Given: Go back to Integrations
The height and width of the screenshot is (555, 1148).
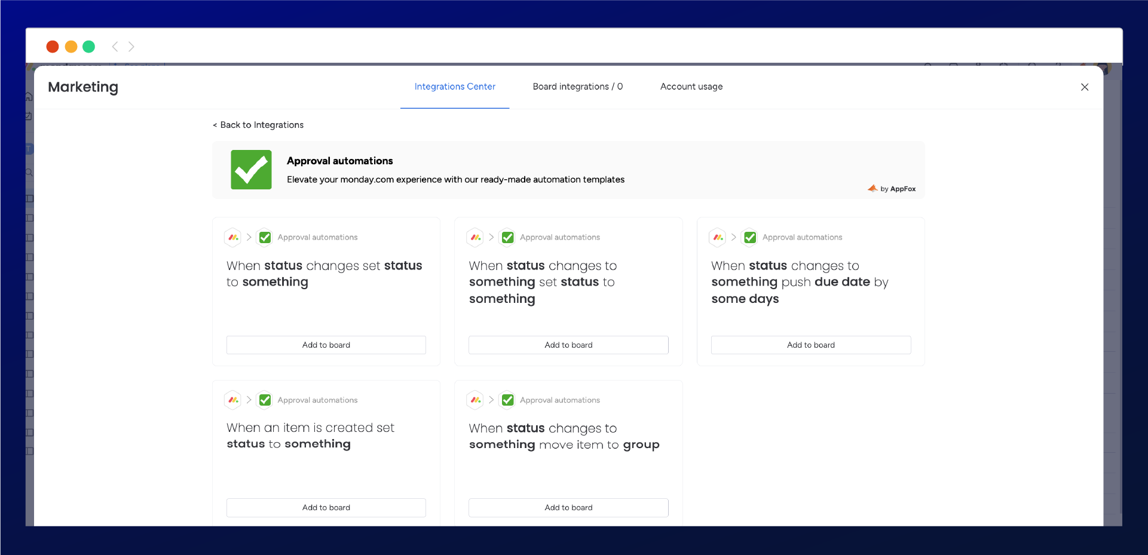Looking at the screenshot, I should click(258, 125).
